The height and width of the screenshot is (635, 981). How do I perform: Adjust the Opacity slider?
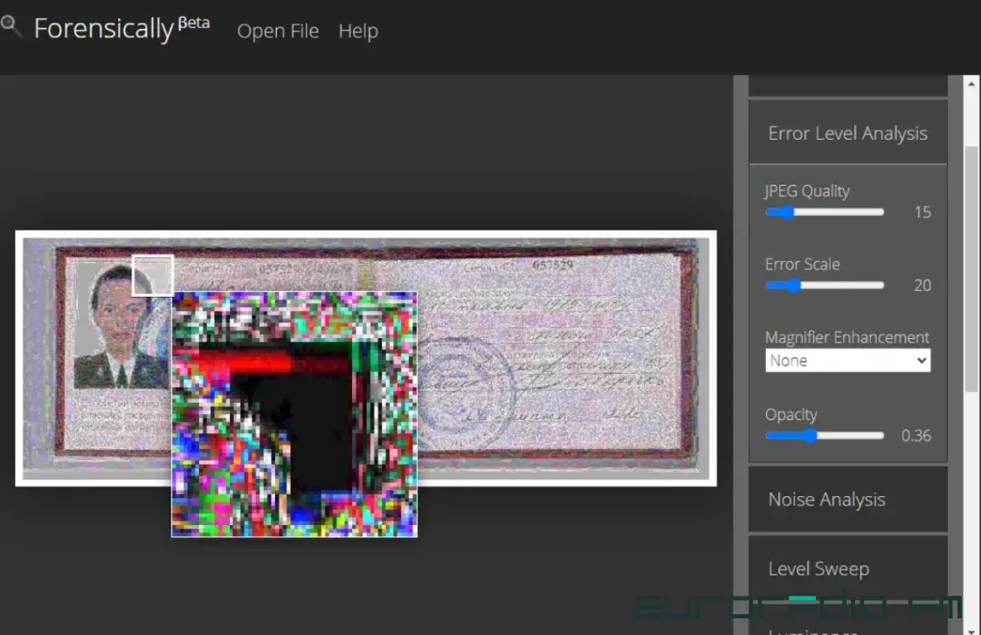[825, 436]
